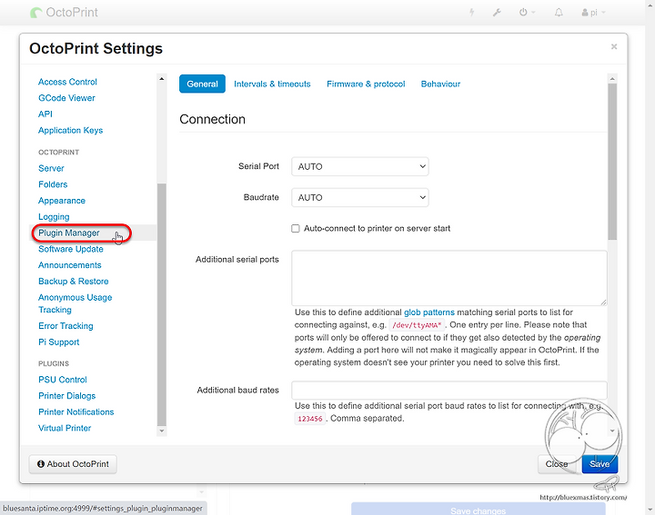
Task: Open Appearance settings
Action: (x=62, y=201)
